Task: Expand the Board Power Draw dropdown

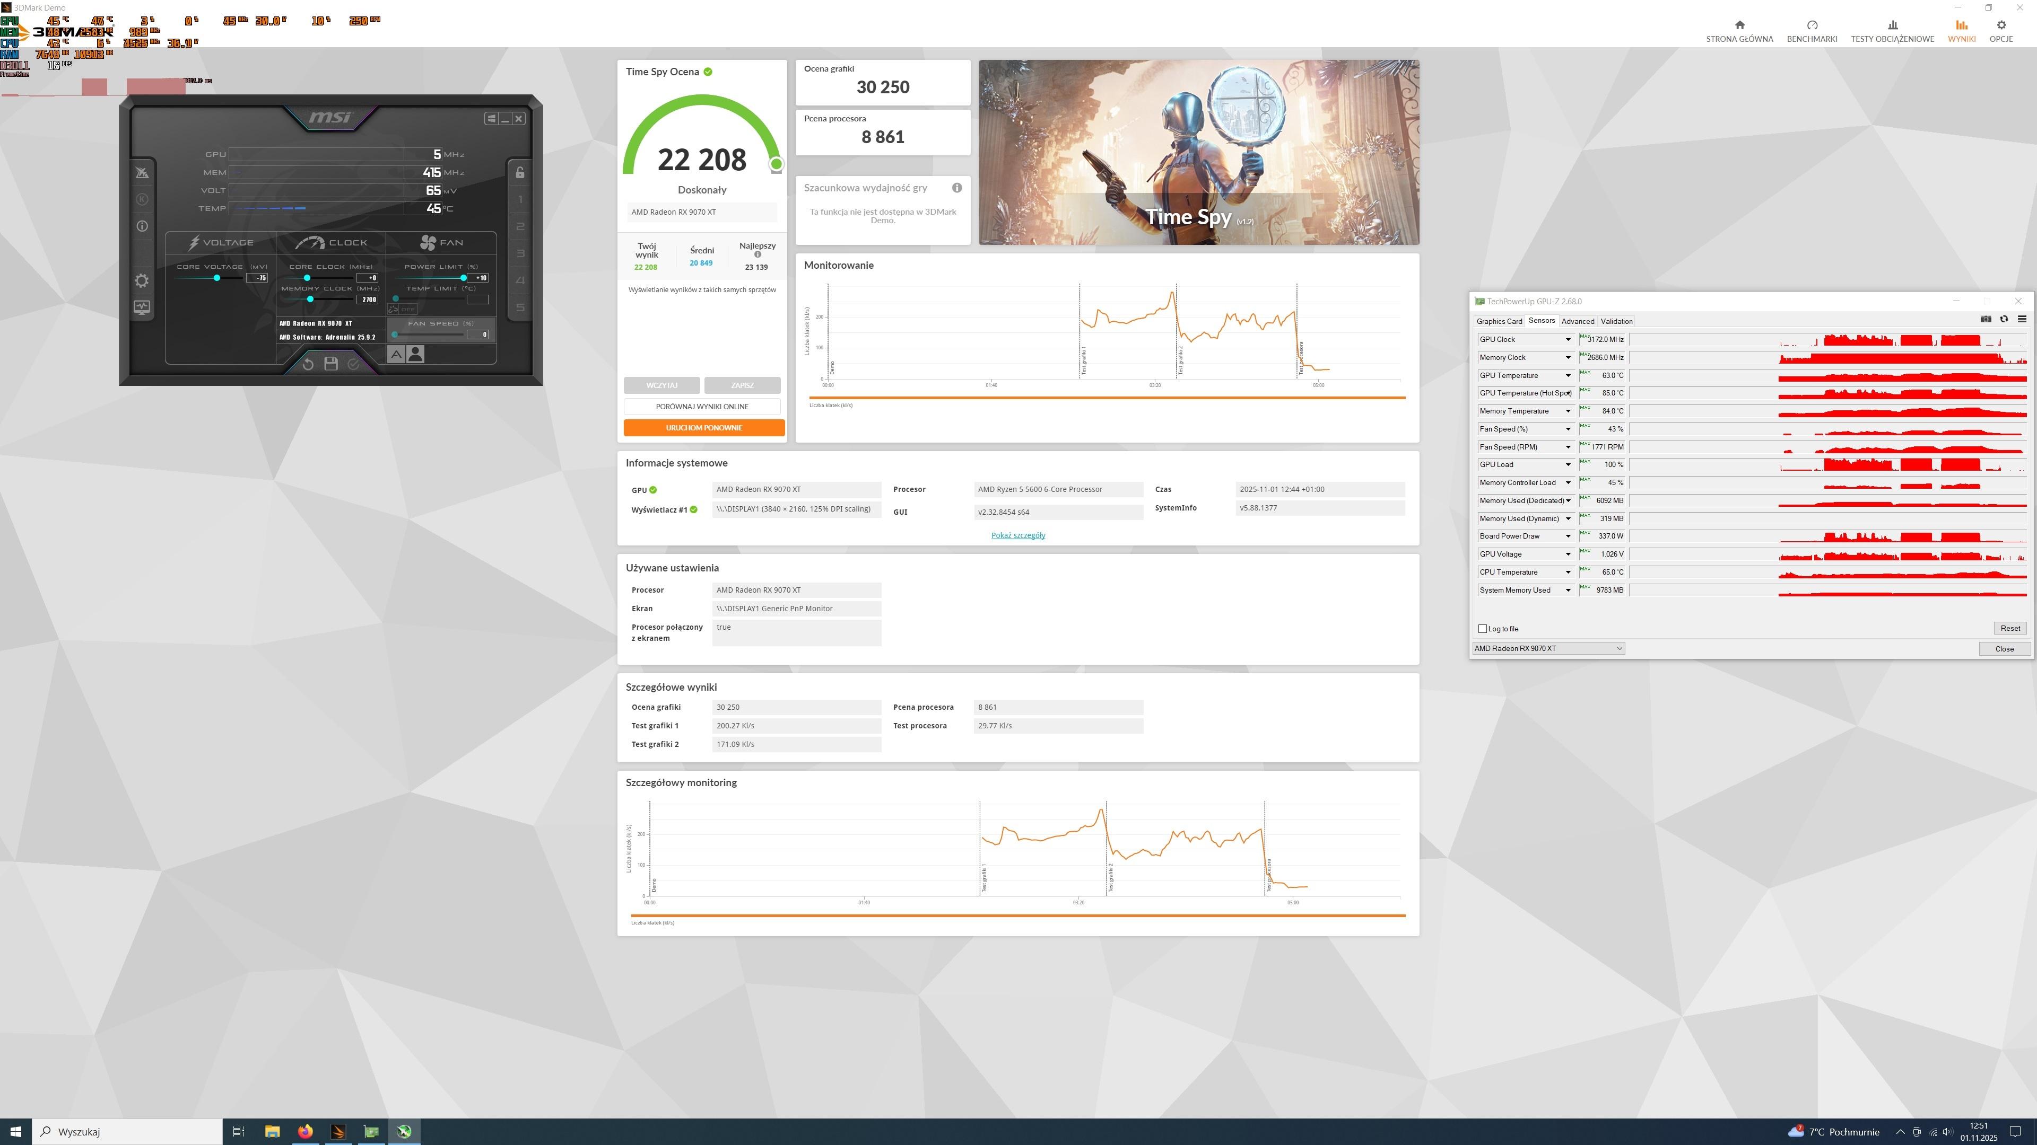Action: click(x=1568, y=536)
